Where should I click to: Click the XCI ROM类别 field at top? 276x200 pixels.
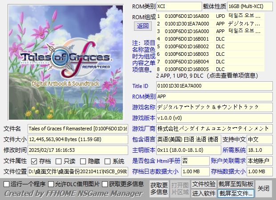tap(179, 7)
